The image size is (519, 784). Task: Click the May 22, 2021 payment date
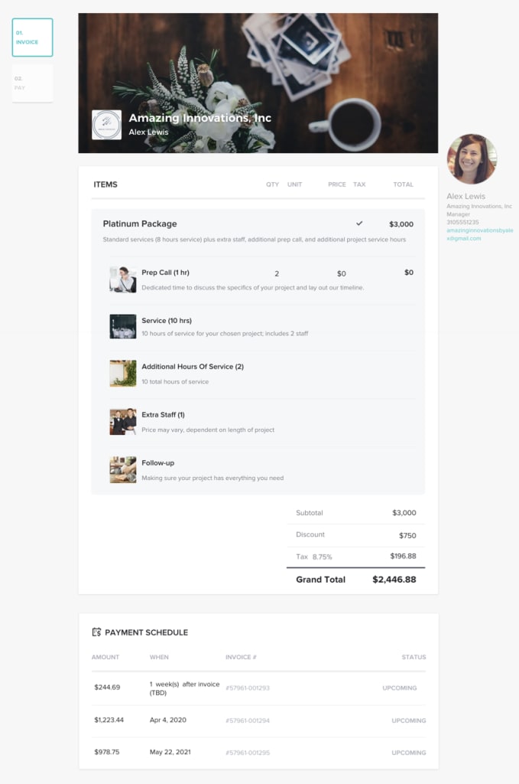170,752
